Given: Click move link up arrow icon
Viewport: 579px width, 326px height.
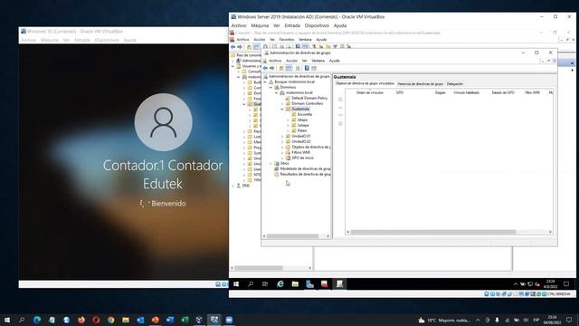Looking at the screenshot, I should tap(340, 107).
